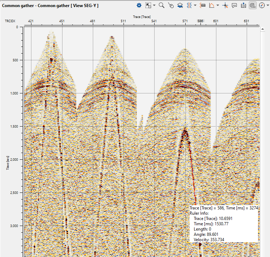Open the display settings gear icon

(x=139, y=5)
